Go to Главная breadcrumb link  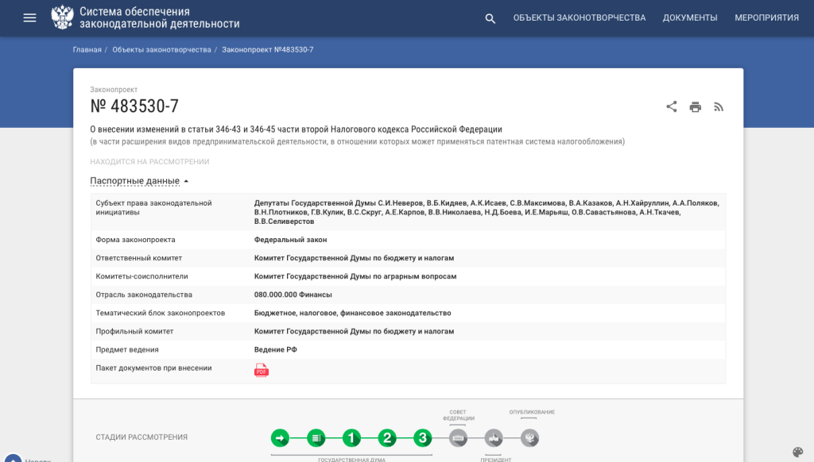87,49
